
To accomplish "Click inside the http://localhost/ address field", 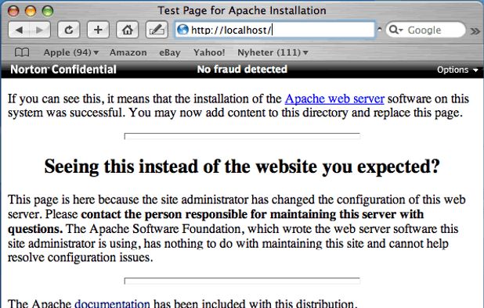I will pyautogui.click(x=275, y=30).
